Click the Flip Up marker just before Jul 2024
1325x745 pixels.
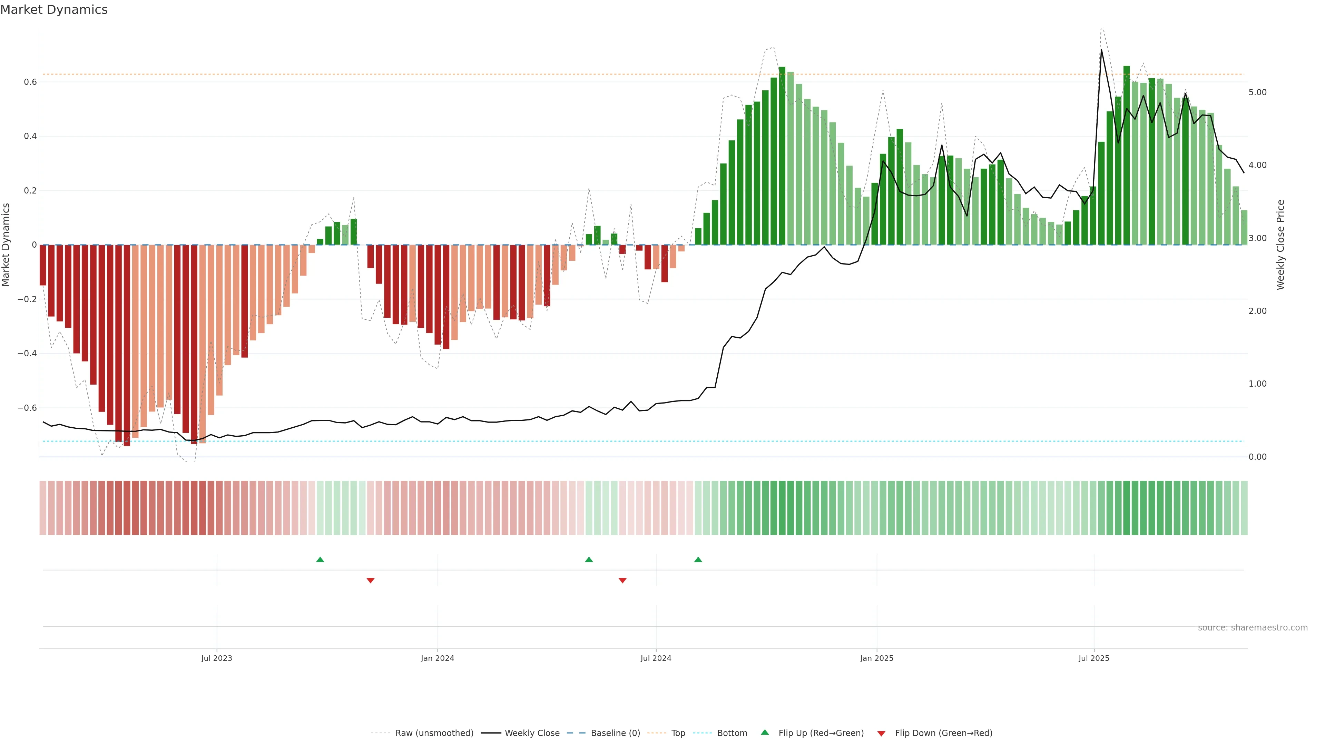(589, 559)
